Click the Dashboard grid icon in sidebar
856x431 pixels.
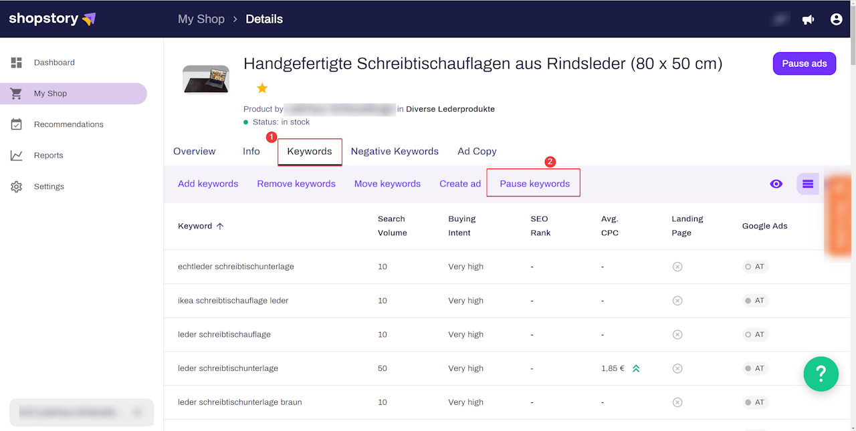pyautogui.click(x=17, y=63)
